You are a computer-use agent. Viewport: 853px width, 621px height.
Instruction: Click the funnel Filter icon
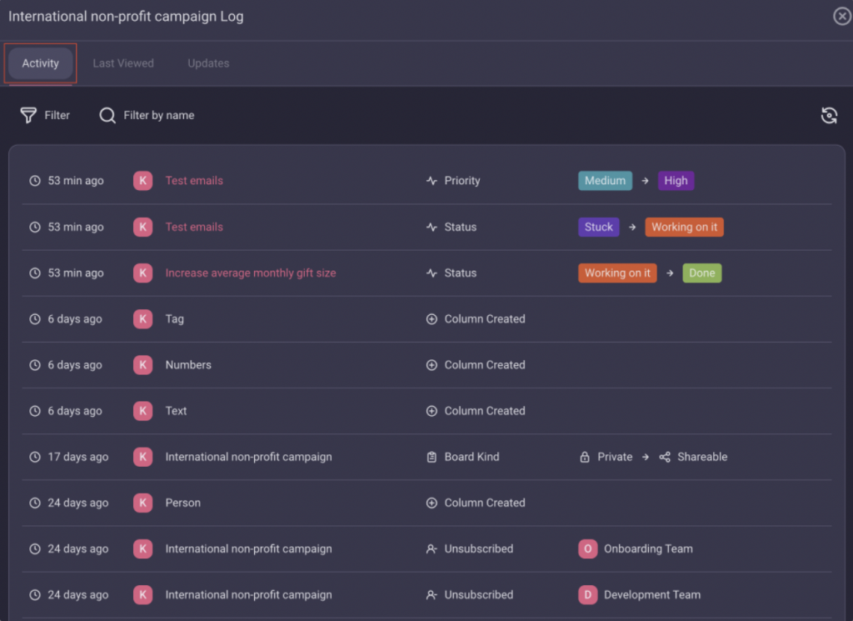tap(28, 115)
